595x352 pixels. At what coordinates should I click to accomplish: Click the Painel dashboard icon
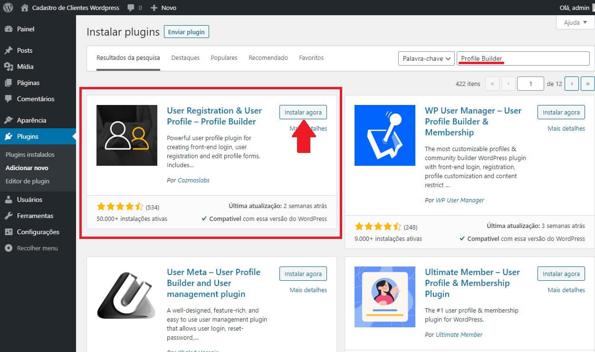8,29
